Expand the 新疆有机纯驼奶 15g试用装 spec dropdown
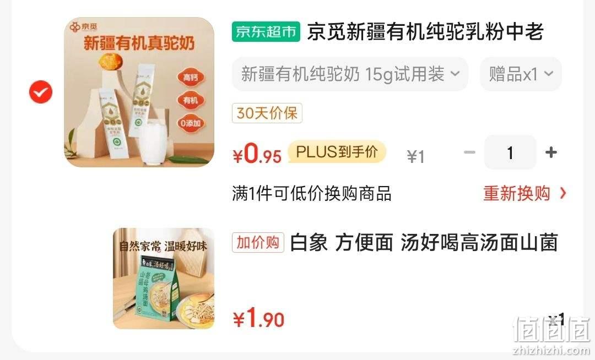595x360 pixels. pos(350,74)
